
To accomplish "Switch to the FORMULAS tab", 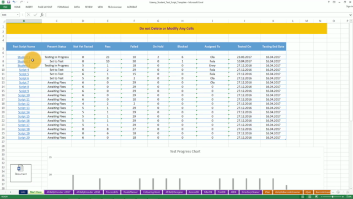I will [x=63, y=7].
